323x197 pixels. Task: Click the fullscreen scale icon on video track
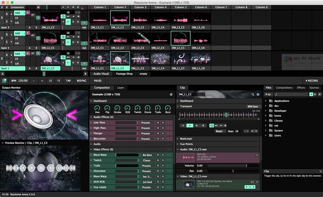click(x=252, y=182)
